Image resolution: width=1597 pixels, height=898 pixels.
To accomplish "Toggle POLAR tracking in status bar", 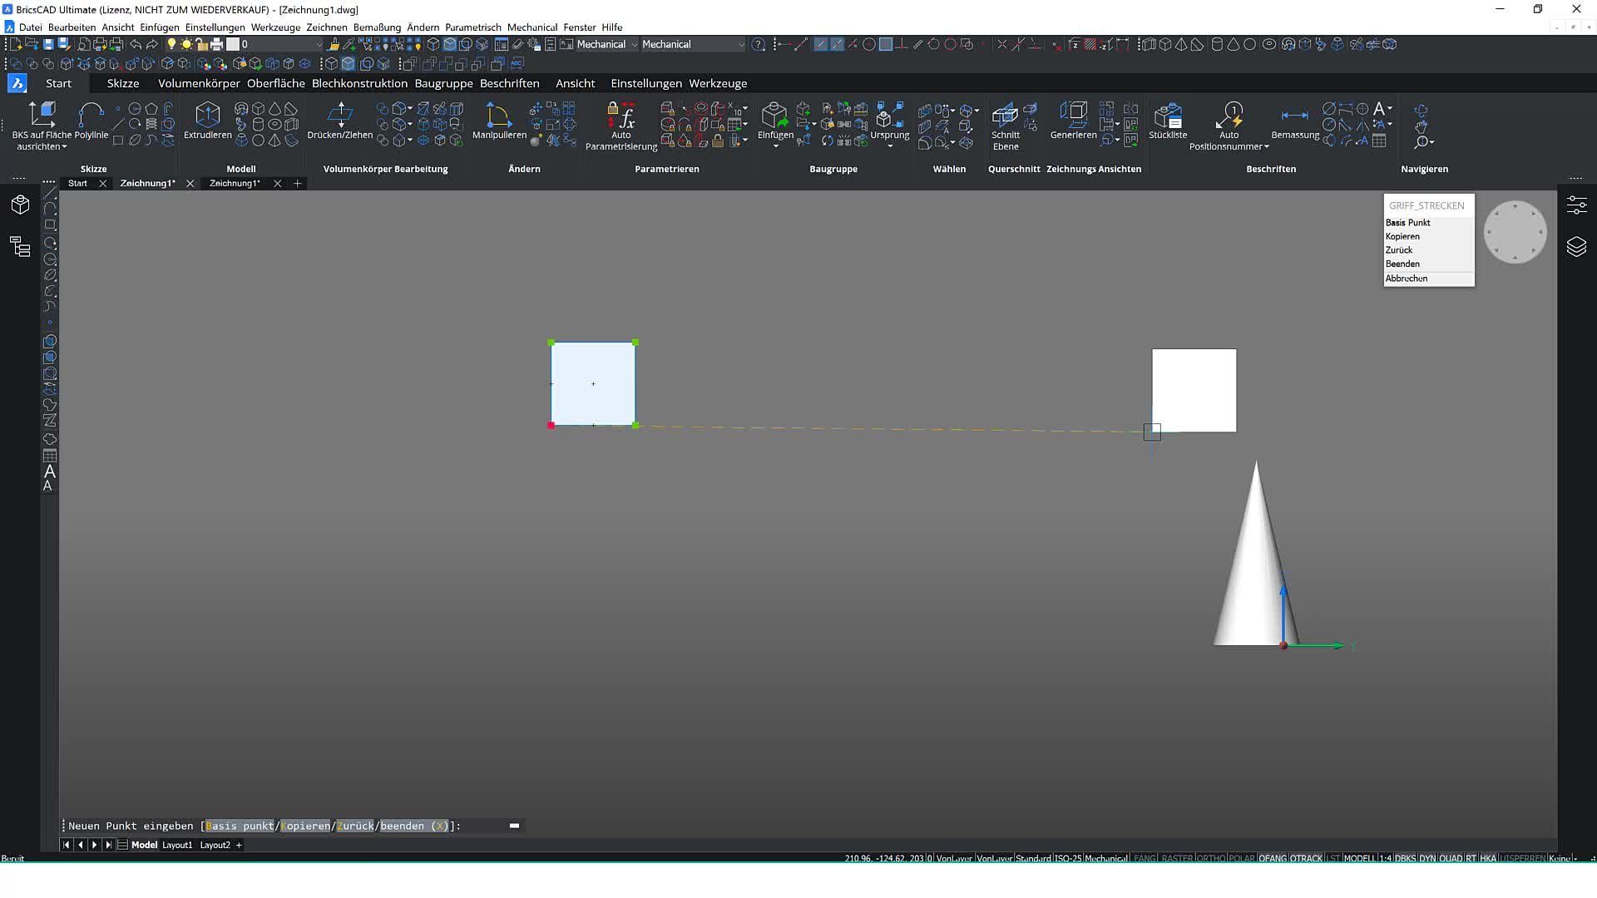I will coord(1241,858).
